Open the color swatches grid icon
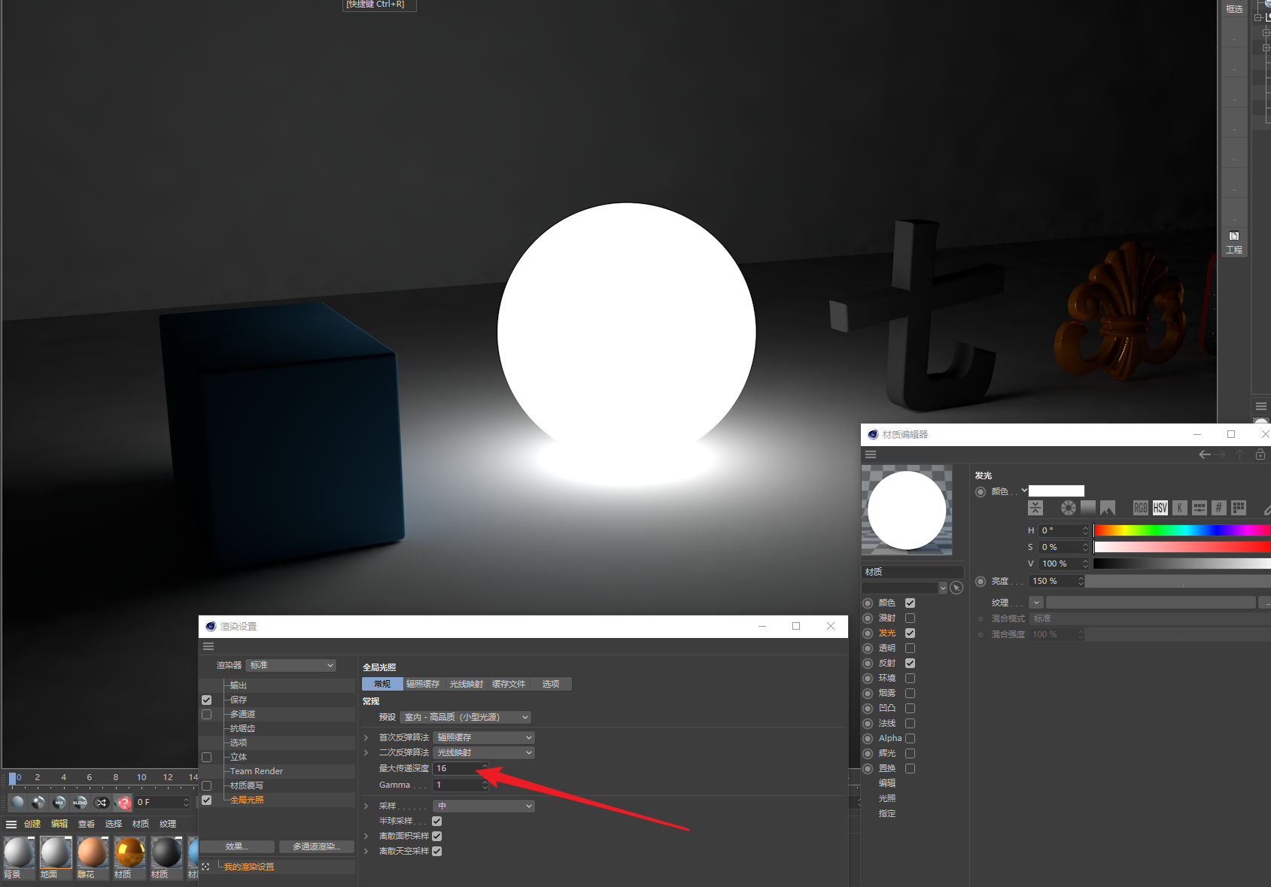The width and height of the screenshot is (1271, 887). (1239, 508)
